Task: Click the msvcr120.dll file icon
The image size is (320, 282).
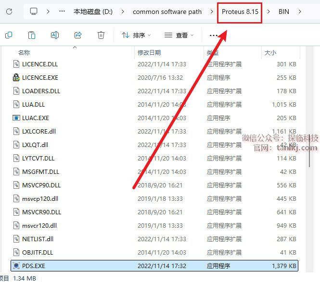Action: click(16, 226)
